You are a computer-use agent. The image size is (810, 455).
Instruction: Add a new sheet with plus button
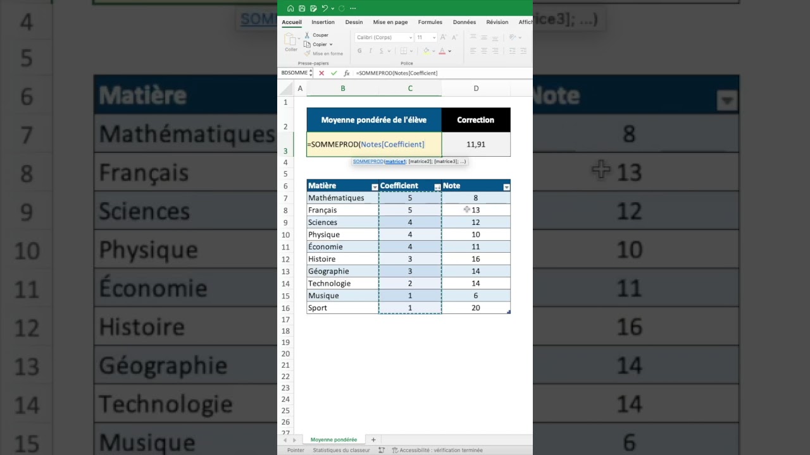pyautogui.click(x=373, y=440)
